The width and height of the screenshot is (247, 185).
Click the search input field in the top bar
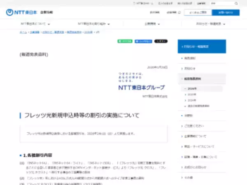pos(223,3)
